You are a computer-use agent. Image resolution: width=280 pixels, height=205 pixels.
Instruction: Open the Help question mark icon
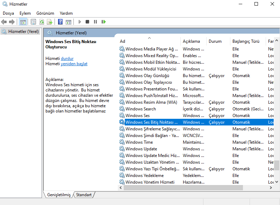point(60,22)
